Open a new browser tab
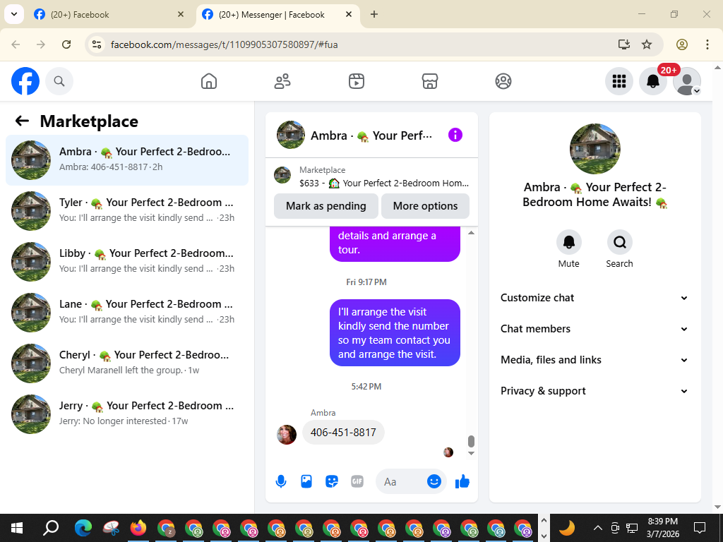 point(374,14)
